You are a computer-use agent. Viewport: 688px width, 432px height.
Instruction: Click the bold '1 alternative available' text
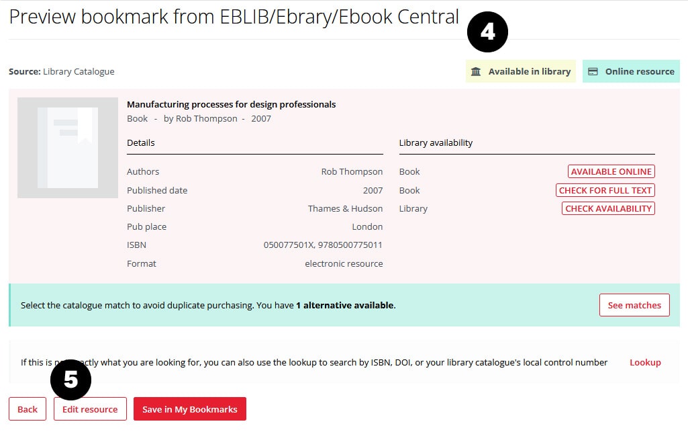(x=344, y=305)
